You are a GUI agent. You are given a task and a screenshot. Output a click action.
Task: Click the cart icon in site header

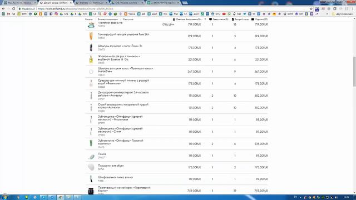pyautogui.click(x=253, y=19)
